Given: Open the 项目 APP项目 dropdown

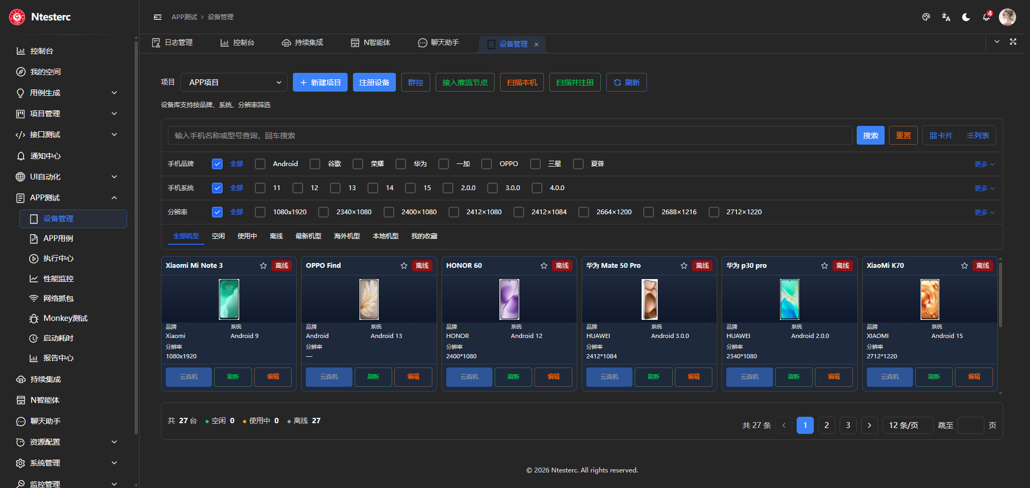Looking at the screenshot, I should pyautogui.click(x=234, y=82).
